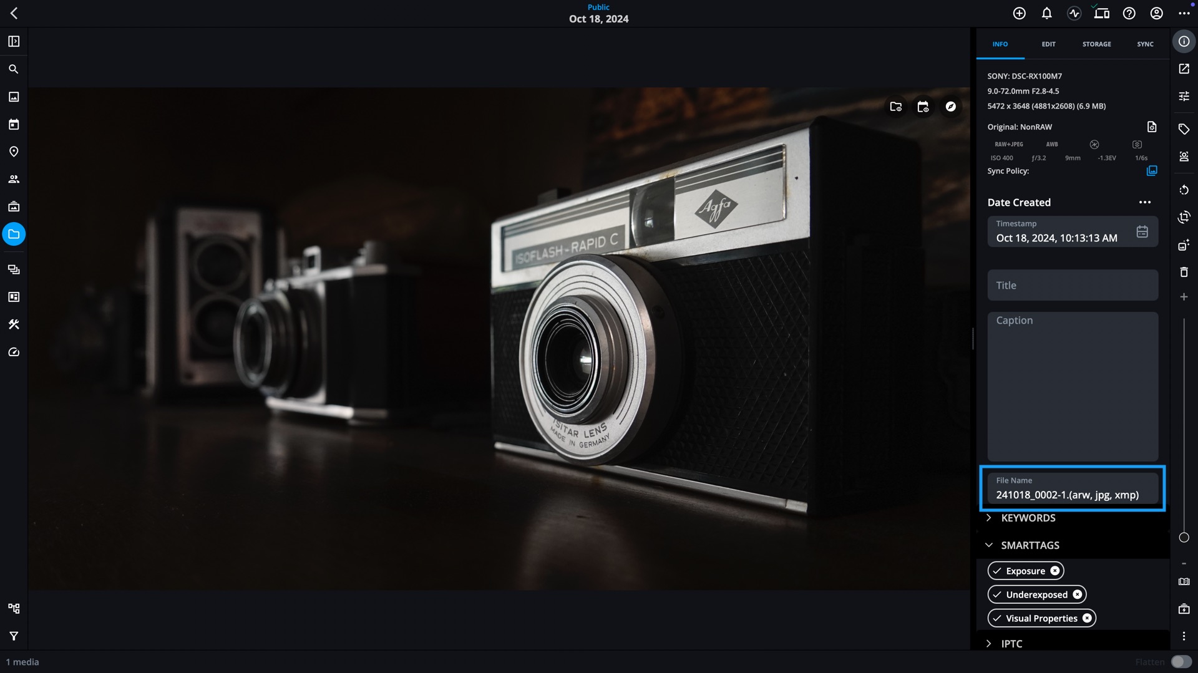Open the tag icon in right toolbar

[x=1184, y=129]
